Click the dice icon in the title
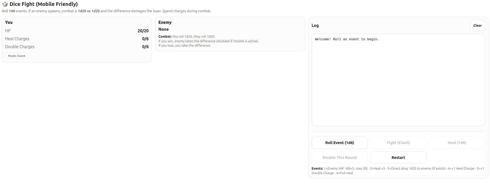 (5, 4)
